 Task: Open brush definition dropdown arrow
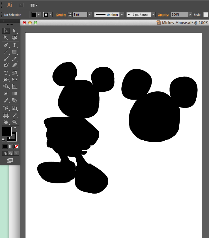tap(153, 15)
